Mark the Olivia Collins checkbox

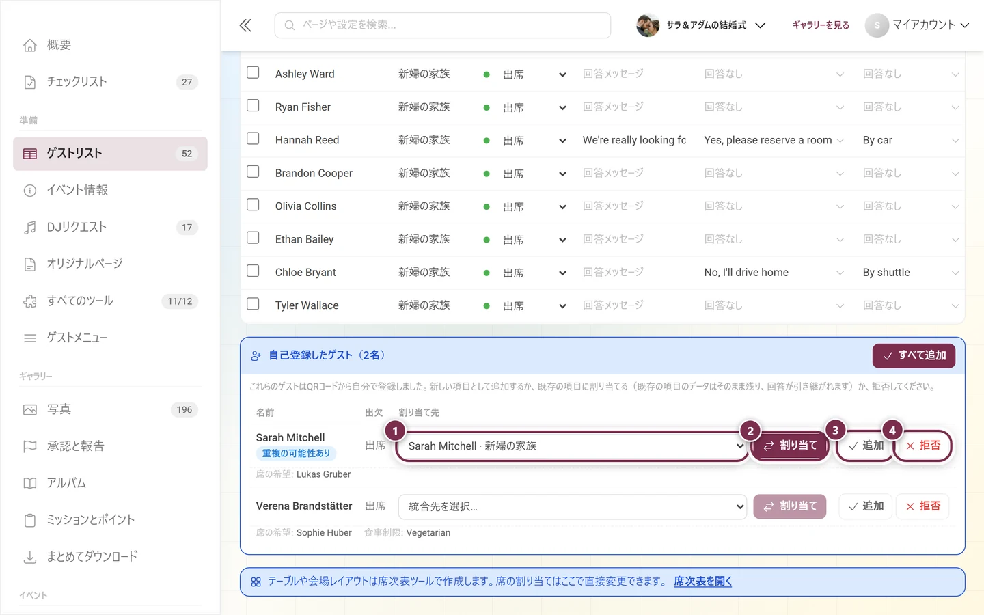pos(253,205)
